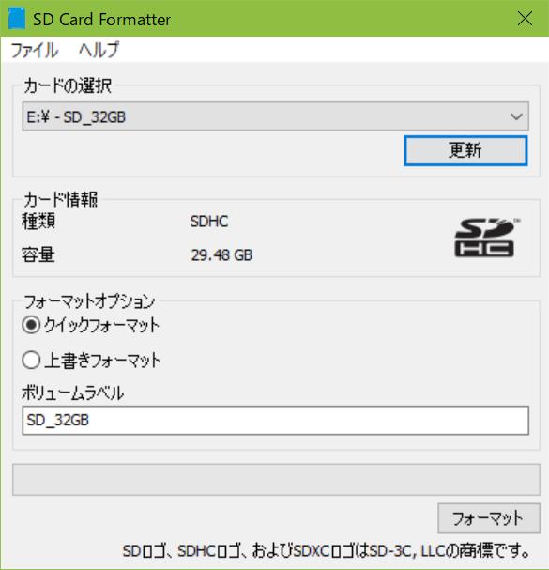Open the ファイル menu
This screenshot has width=549, height=570.
click(35, 50)
